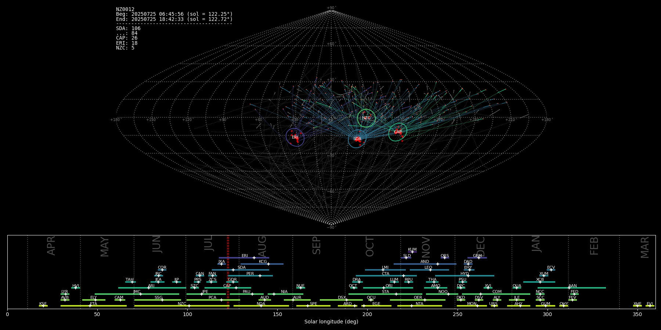
Task: Click the 'Solar longitude (deg)' axis title
Action: [331, 322]
